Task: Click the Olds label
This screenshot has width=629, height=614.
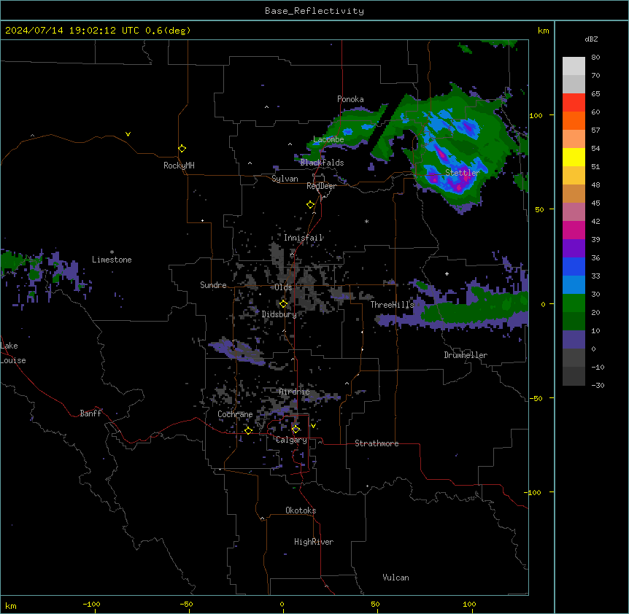Action: (x=283, y=287)
